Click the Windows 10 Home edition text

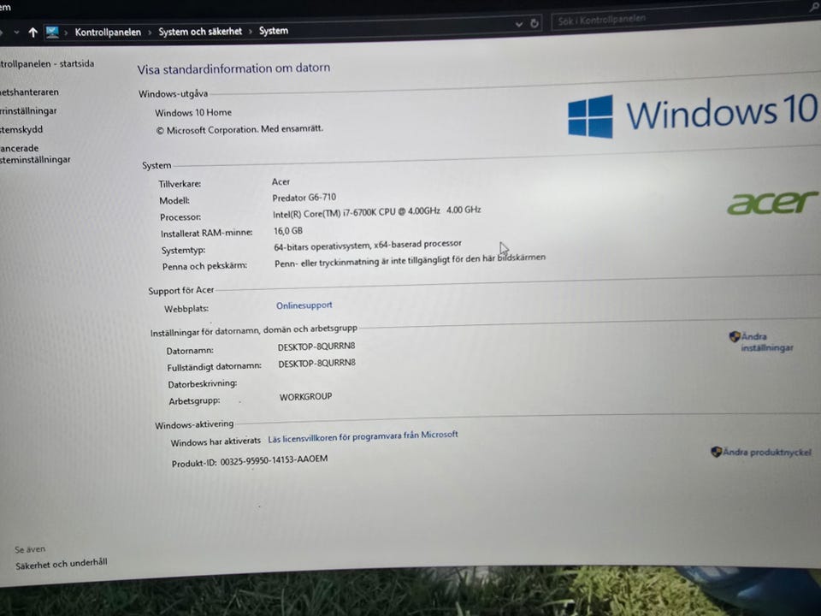pyautogui.click(x=193, y=113)
